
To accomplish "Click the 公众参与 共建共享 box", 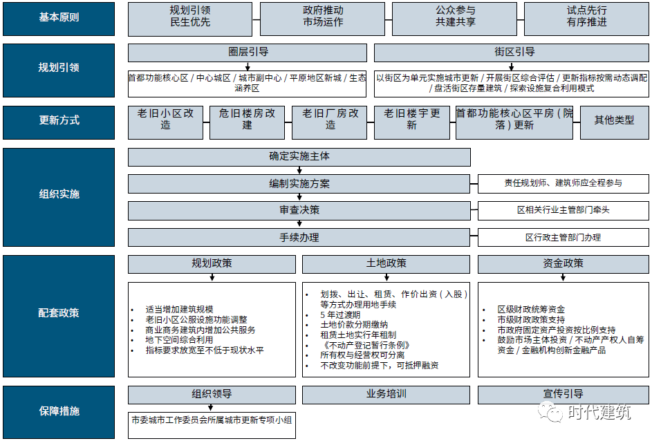I will click(x=455, y=19).
